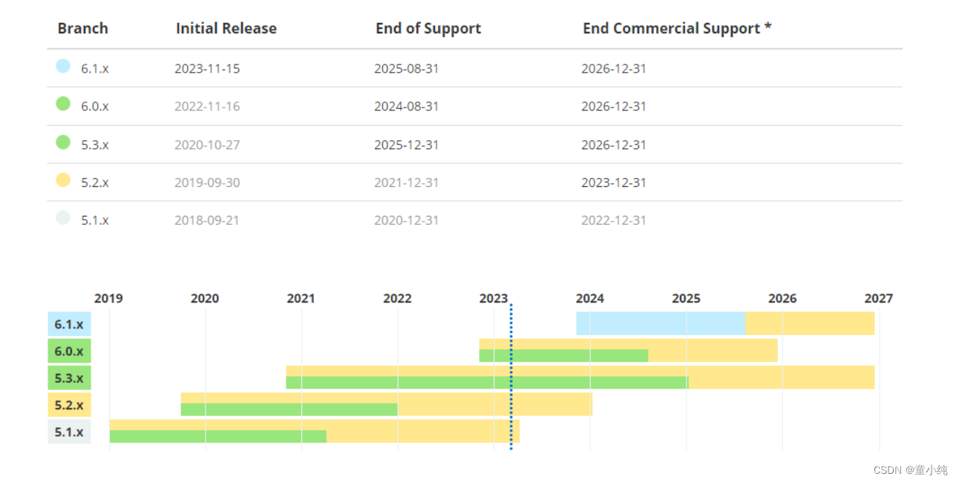This screenshot has height=482, width=959.
Task: Select the End Commercial Support column header
Action: (x=677, y=28)
